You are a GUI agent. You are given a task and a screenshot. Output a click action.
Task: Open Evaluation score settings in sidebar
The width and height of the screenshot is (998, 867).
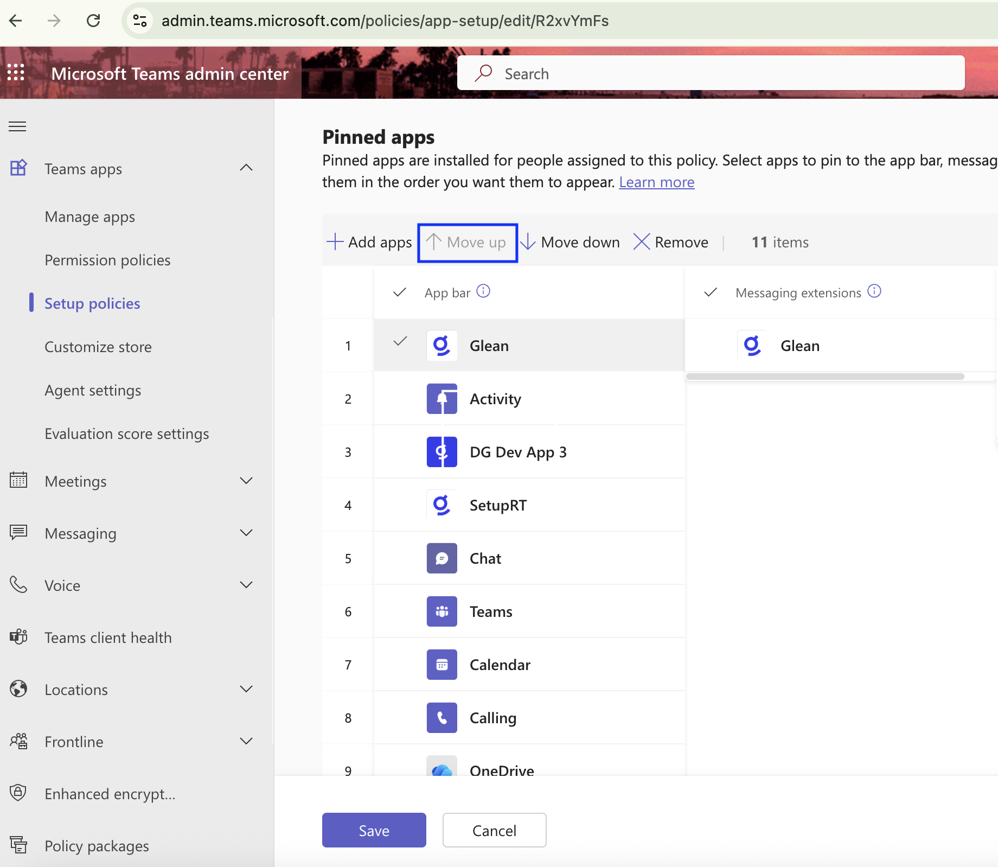pos(127,434)
